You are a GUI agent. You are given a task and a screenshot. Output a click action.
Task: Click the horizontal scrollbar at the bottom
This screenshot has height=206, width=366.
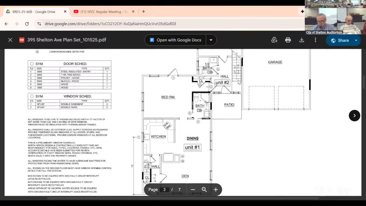[183, 198]
